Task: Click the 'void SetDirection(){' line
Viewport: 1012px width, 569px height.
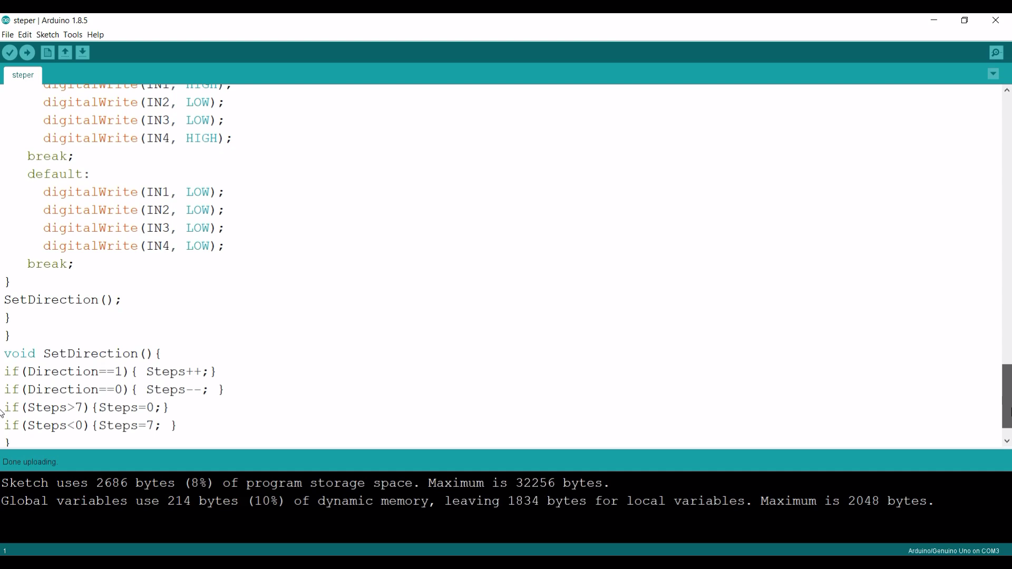Action: click(83, 354)
